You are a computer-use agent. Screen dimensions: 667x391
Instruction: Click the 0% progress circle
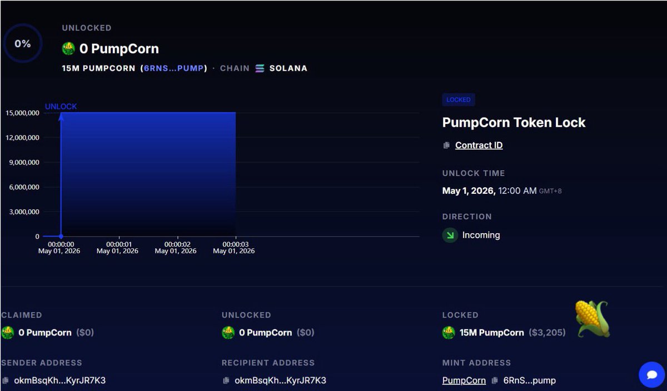23,43
